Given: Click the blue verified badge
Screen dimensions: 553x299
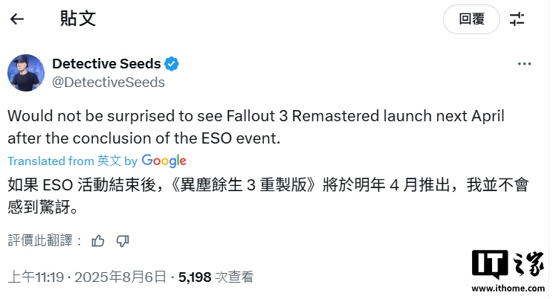Looking at the screenshot, I should [x=172, y=64].
